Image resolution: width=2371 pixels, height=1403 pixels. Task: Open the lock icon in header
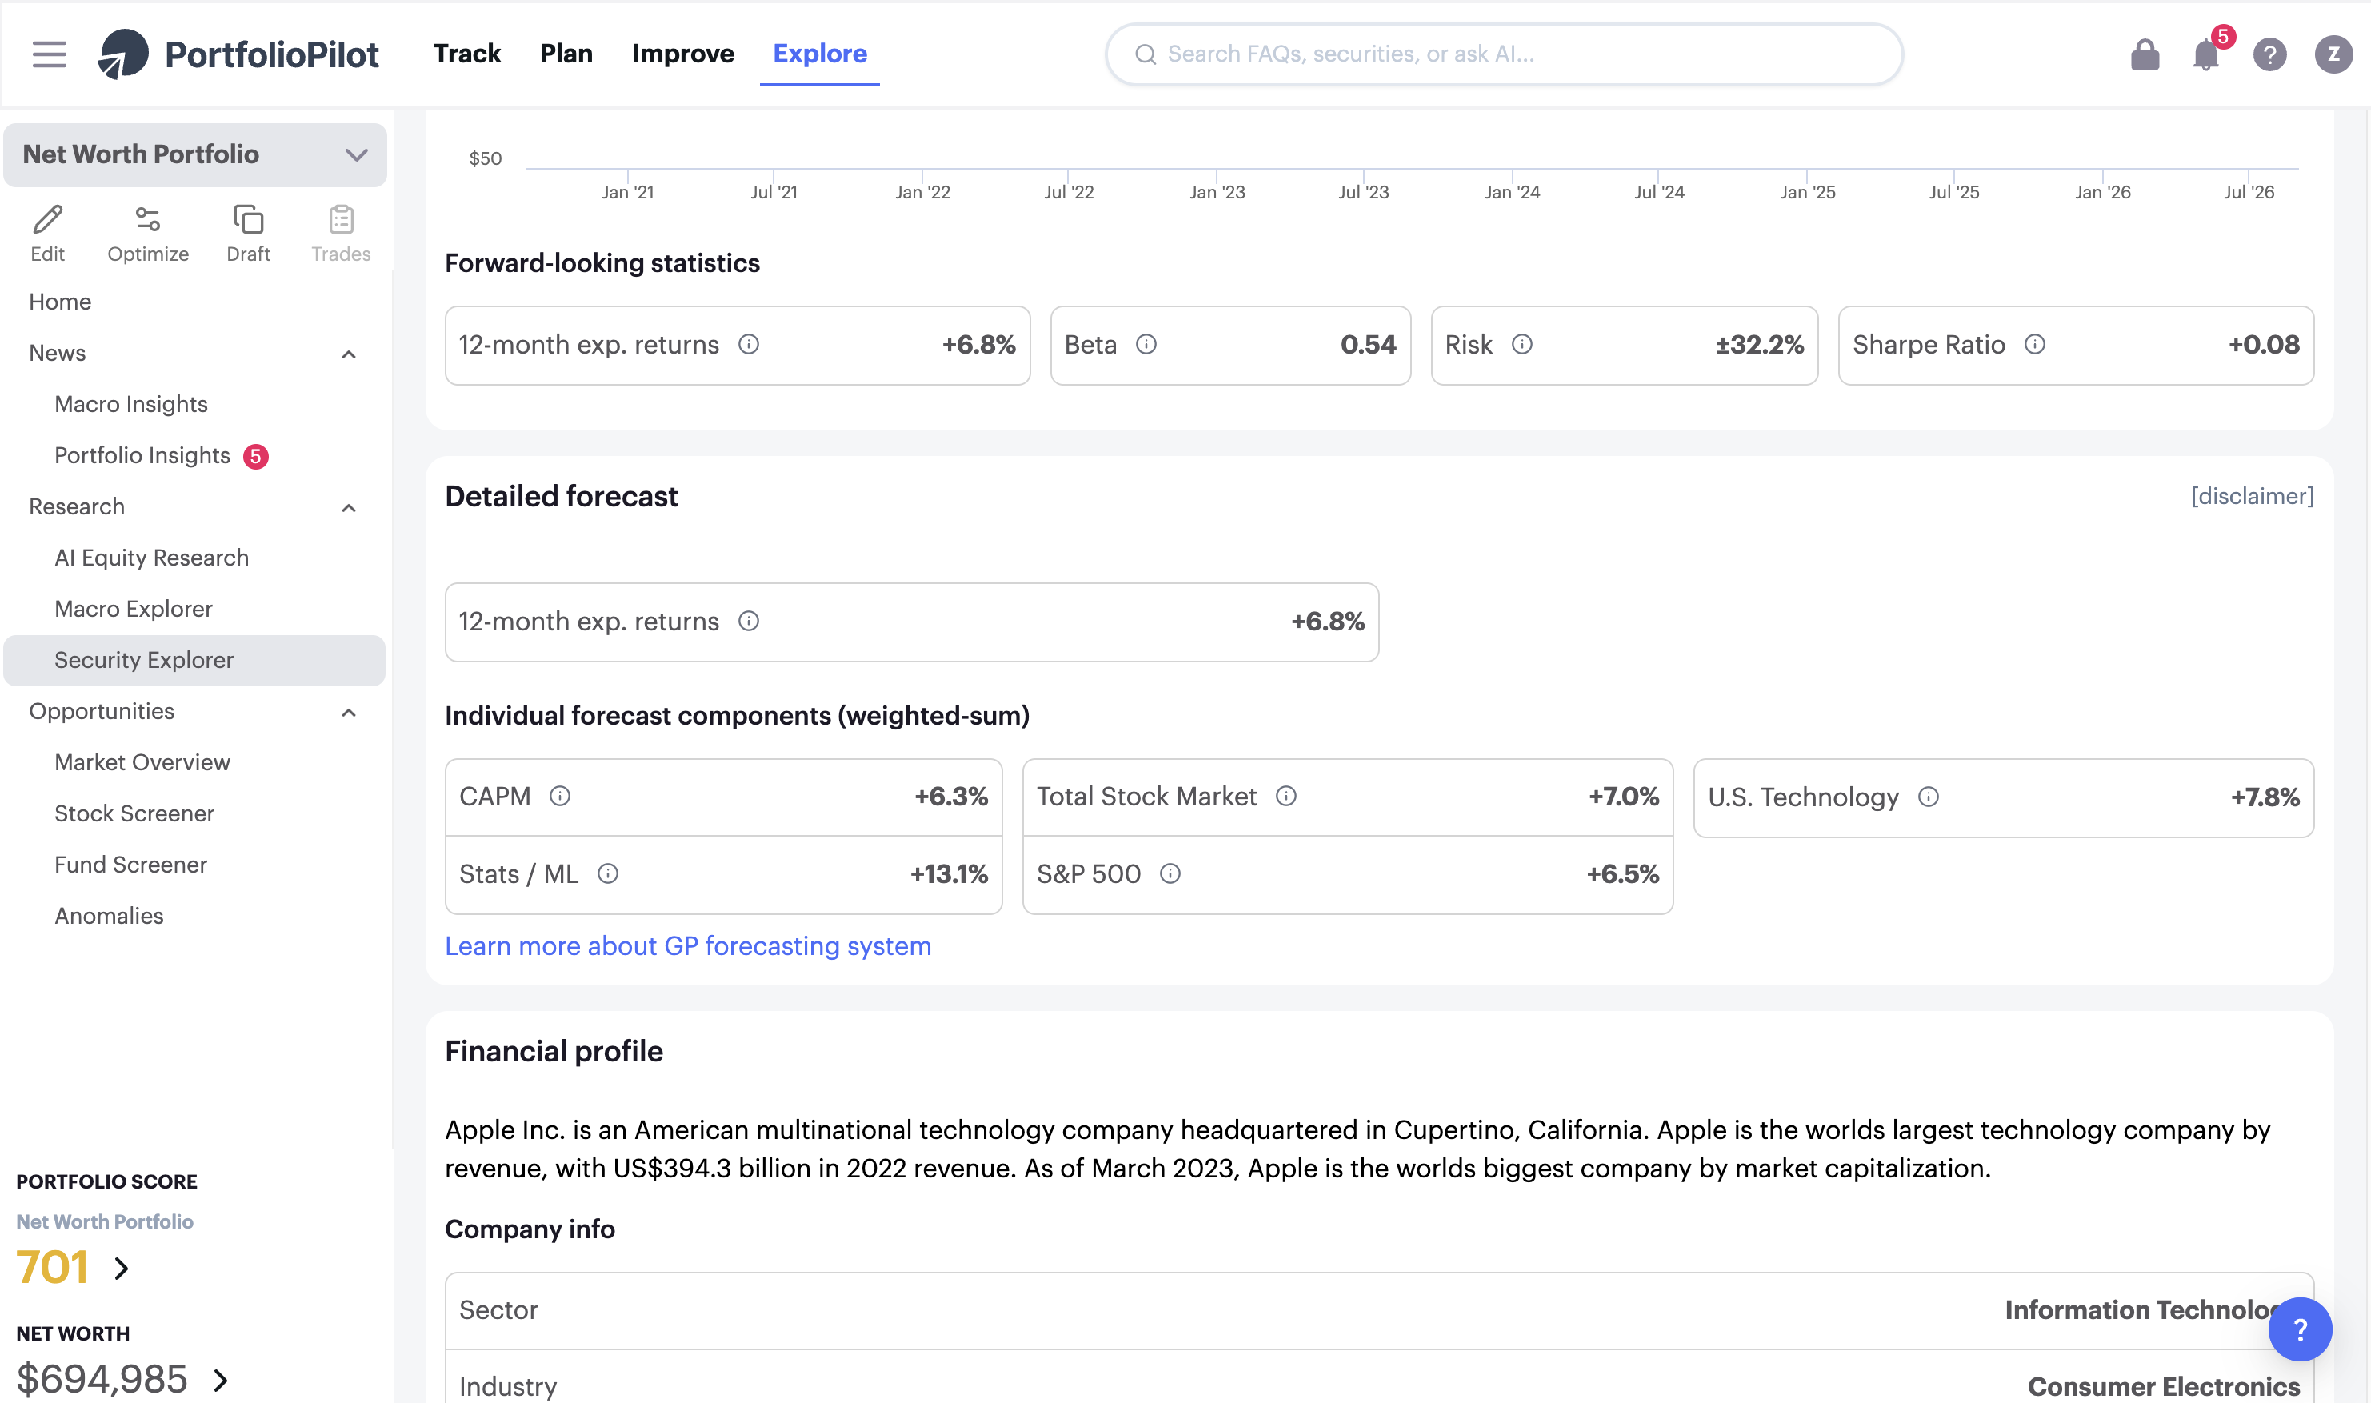click(x=2144, y=54)
